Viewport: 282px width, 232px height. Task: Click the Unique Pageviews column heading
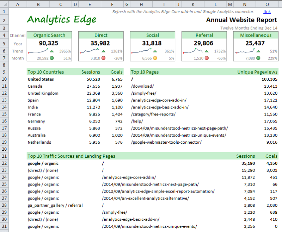[257, 72]
